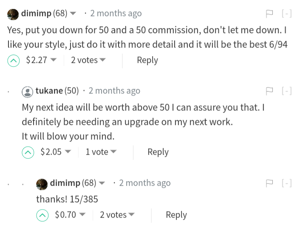The height and width of the screenshot is (227, 306).
Task: Collapse tukane's comment with [-]
Action: pyautogui.click(x=287, y=91)
